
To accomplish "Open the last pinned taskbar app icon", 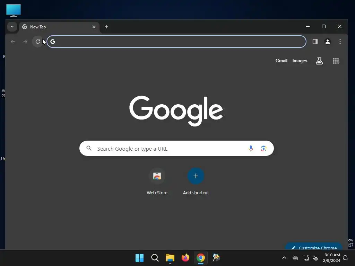I will pos(216,258).
